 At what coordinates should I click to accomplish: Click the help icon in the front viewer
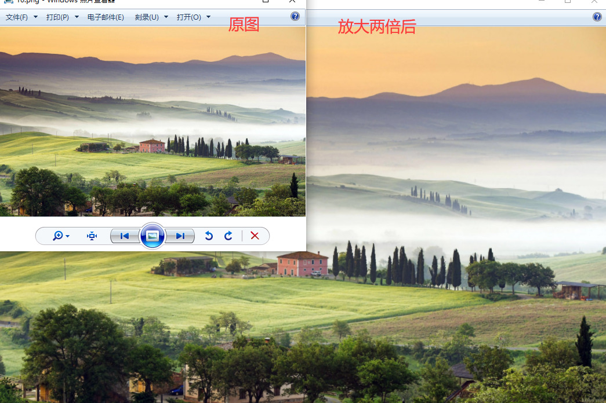295,16
